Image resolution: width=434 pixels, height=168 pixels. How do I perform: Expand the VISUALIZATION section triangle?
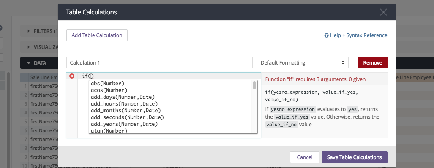point(29,47)
